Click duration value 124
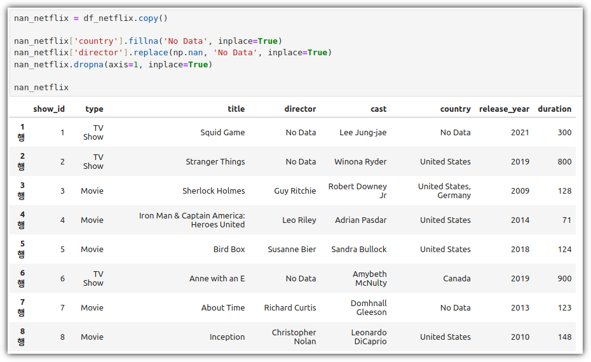Image resolution: width=591 pixels, height=362 pixels. click(x=564, y=250)
